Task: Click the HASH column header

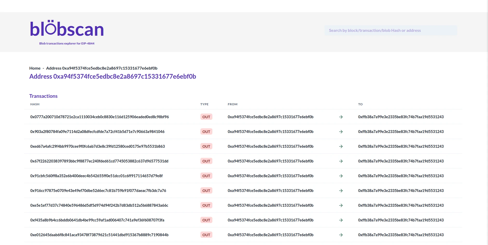Action: click(35, 104)
